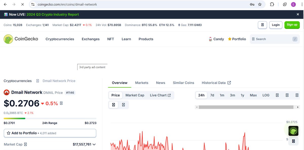304x150 pixels.
Task: Click the Gas 7.111 GWEI indicator
Action: (x=190, y=25)
